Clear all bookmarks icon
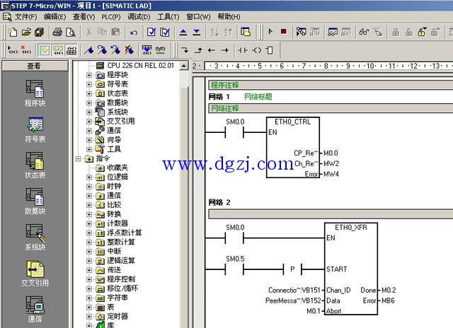The image size is (453, 328). pos(129,50)
